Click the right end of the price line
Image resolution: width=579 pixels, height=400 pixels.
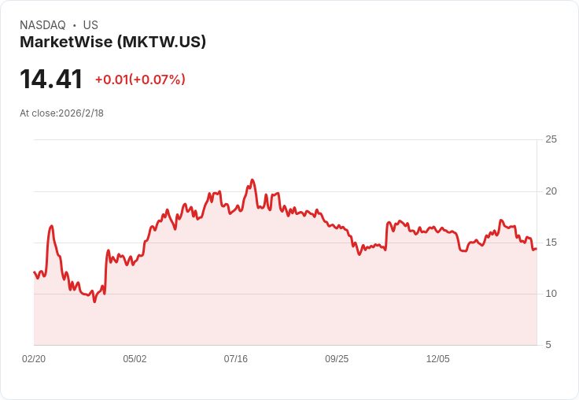coord(536,249)
